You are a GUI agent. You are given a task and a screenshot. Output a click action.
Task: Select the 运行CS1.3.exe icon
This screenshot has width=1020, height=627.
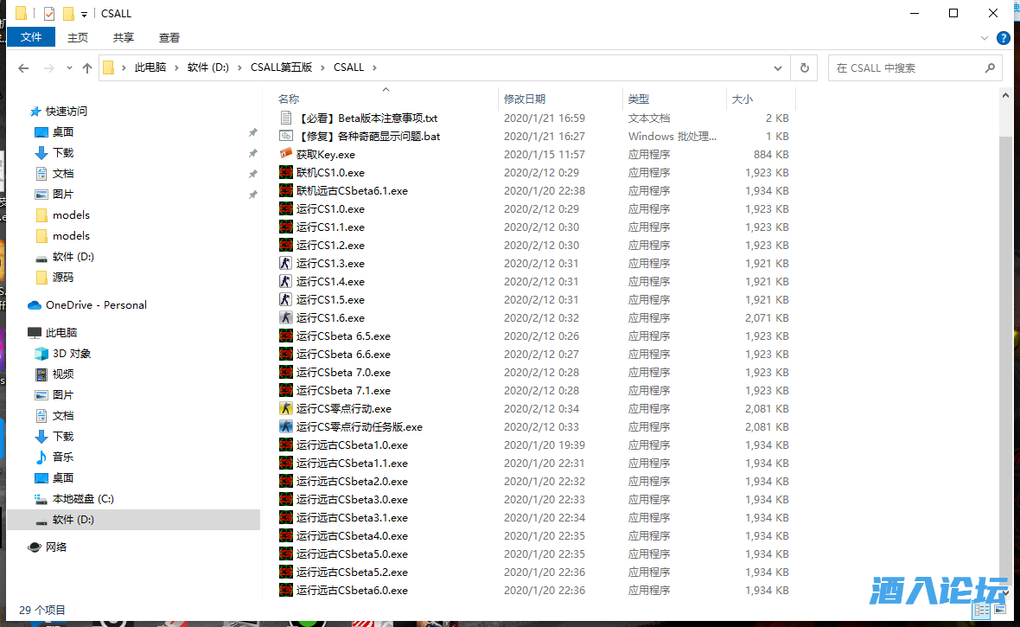[x=285, y=264]
